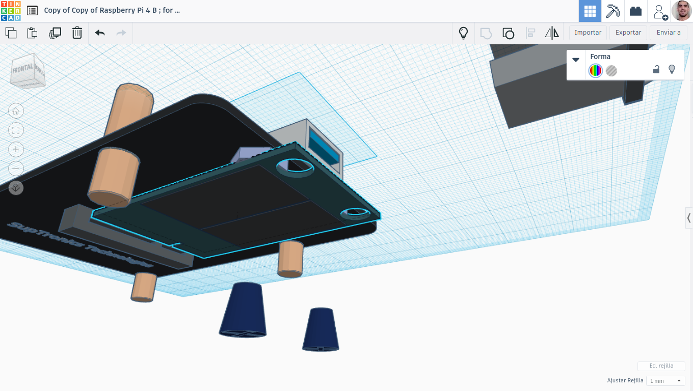The width and height of the screenshot is (693, 391).
Task: Click the Enviar a button
Action: click(x=669, y=33)
